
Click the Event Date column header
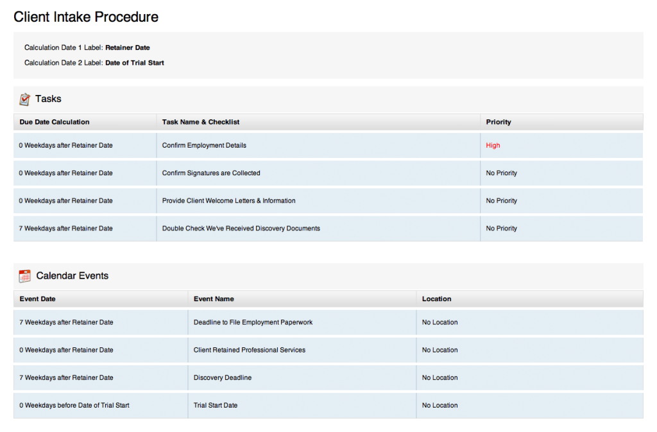point(38,299)
